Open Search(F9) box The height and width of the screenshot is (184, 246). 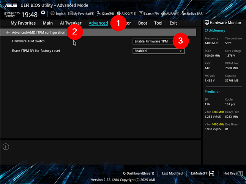click(149, 14)
